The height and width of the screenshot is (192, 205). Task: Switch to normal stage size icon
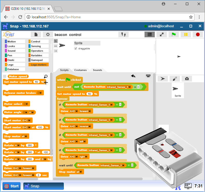pyautogui.click(x=150, y=34)
